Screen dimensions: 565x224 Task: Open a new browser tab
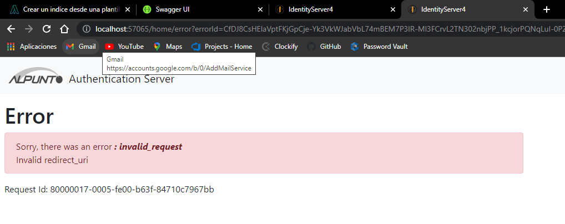547,9
